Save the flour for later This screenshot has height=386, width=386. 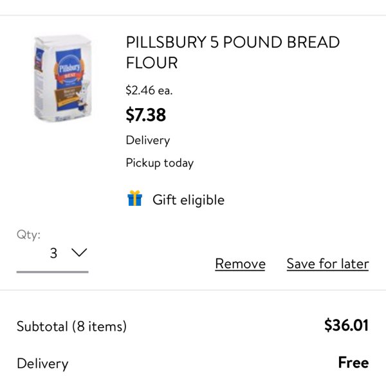tap(327, 264)
